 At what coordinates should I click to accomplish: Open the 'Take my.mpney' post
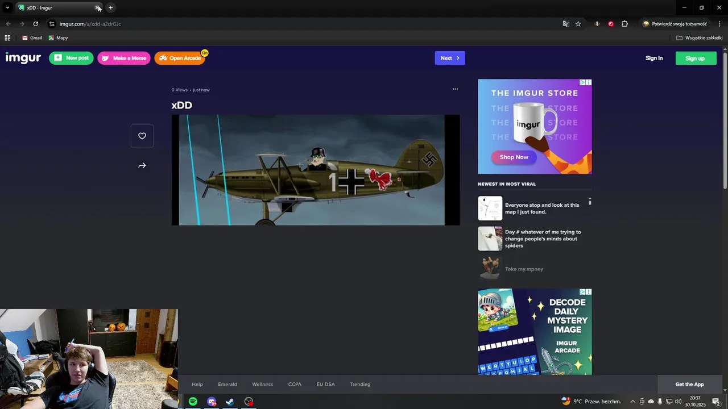coord(524,269)
